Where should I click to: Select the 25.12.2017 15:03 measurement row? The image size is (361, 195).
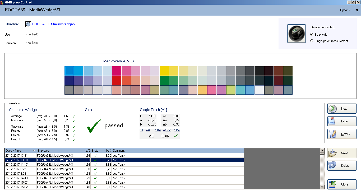click(x=124, y=183)
